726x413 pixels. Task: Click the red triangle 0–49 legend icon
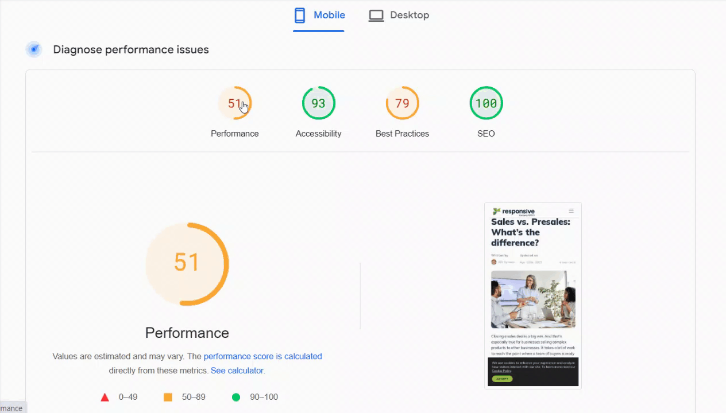(105, 397)
